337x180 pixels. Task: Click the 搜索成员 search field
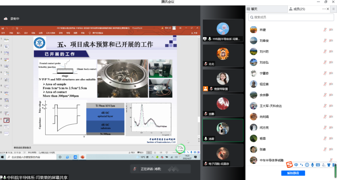coord(291,17)
